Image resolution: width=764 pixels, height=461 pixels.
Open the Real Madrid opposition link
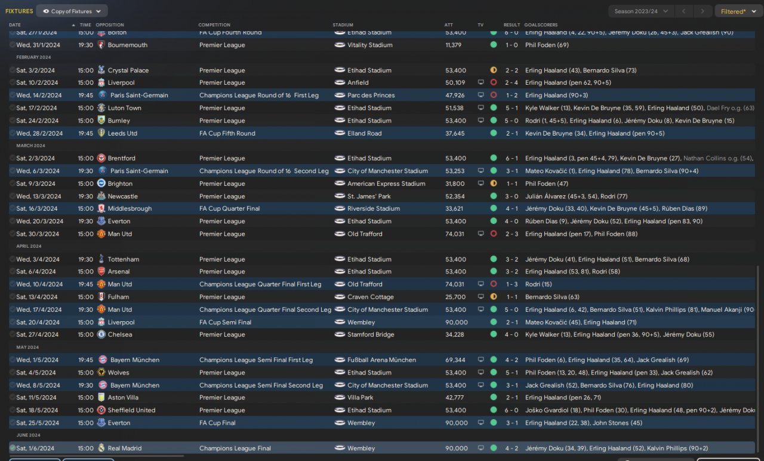point(126,448)
